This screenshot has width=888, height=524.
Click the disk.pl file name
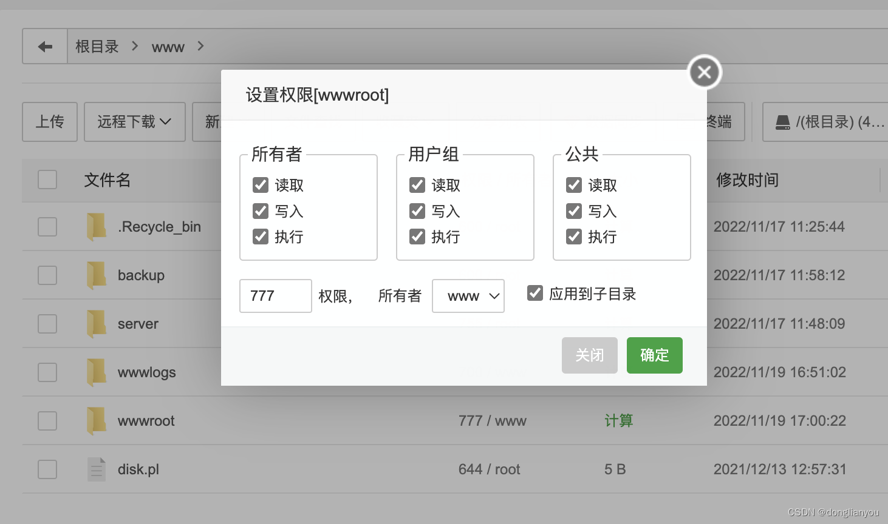click(x=138, y=469)
